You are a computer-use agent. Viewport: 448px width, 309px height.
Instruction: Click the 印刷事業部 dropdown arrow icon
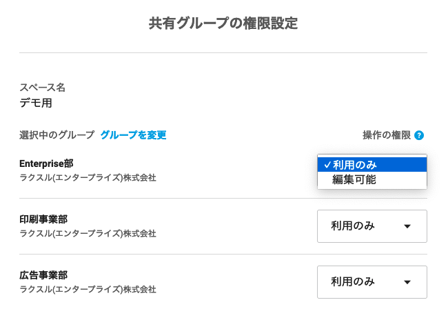[407, 226]
